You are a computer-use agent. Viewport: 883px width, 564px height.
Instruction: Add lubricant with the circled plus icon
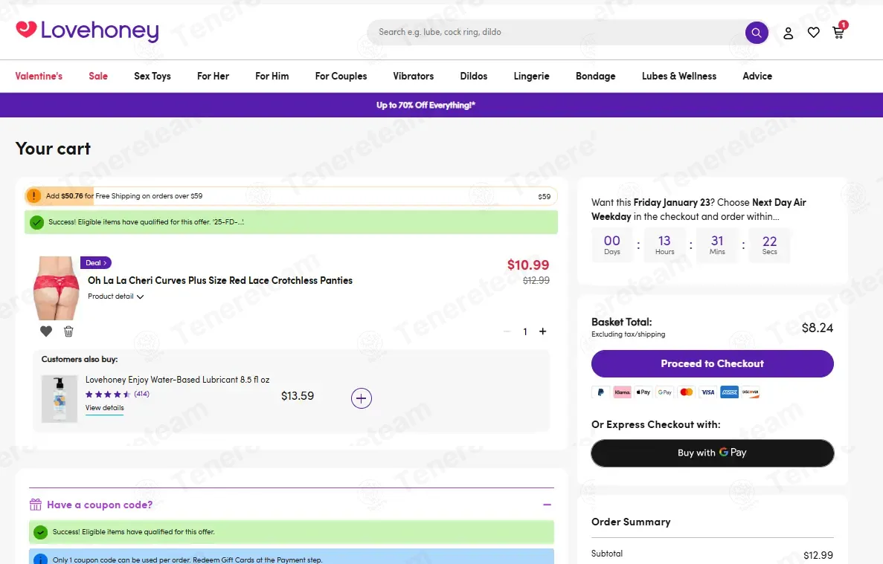click(362, 398)
